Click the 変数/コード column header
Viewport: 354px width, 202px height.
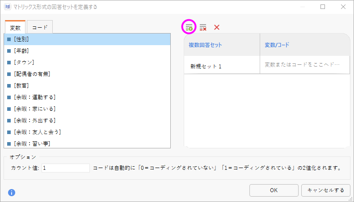tap(305, 45)
